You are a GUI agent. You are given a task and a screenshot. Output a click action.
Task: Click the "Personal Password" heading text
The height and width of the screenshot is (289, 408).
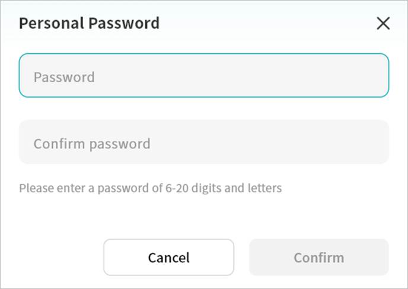pyautogui.click(x=89, y=24)
